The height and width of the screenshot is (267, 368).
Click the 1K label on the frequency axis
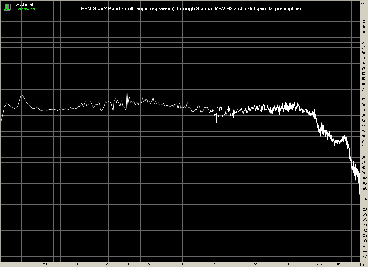[x=182, y=264]
